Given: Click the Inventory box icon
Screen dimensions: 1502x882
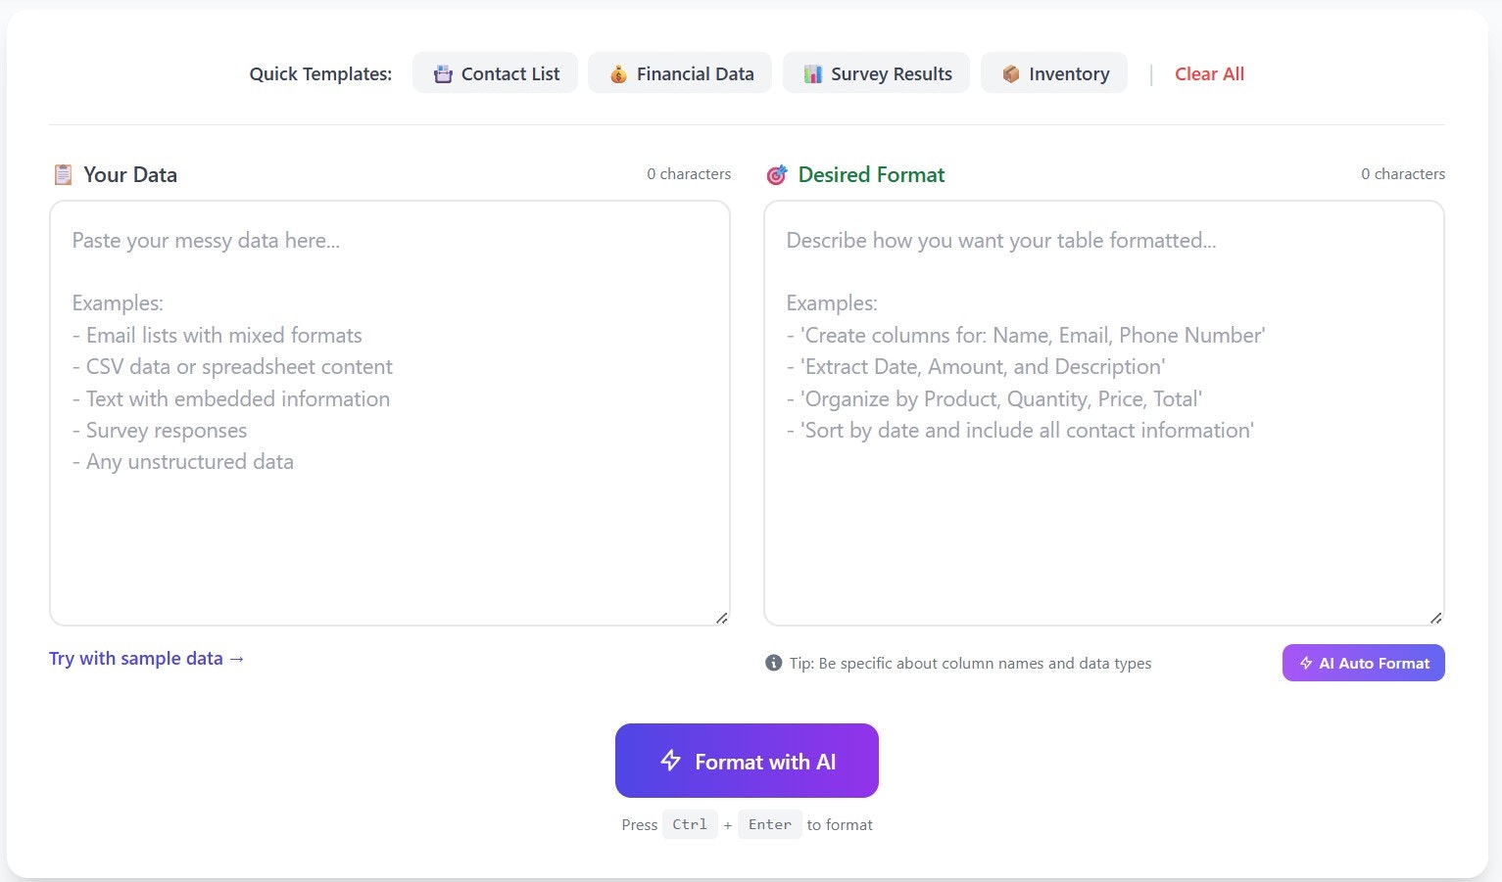Looking at the screenshot, I should (x=1011, y=74).
